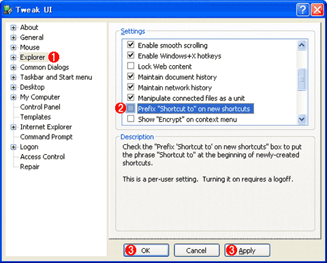Select Common Dialogs in the tree
327x263 pixels.
(x=44, y=67)
